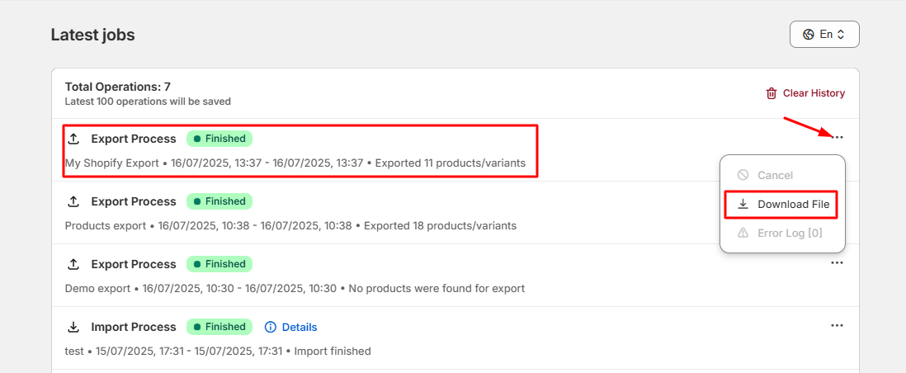Click download icon of Import Process job
This screenshot has height=373, width=906.
point(73,327)
